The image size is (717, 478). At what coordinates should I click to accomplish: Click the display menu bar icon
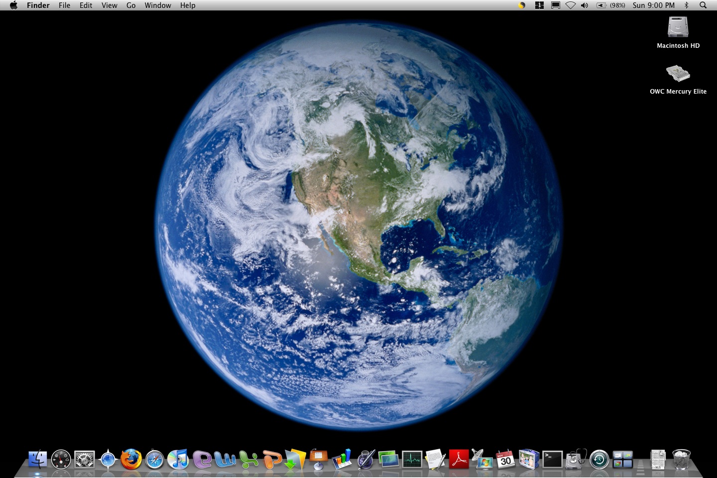(555, 5)
